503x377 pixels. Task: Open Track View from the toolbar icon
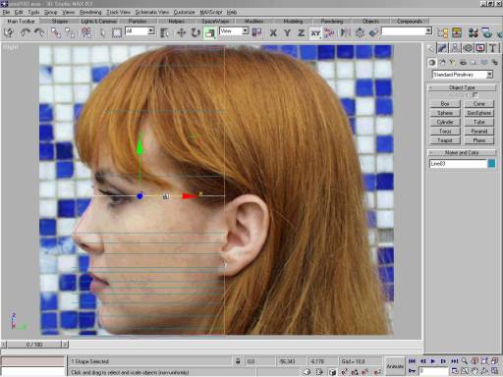coord(442,32)
